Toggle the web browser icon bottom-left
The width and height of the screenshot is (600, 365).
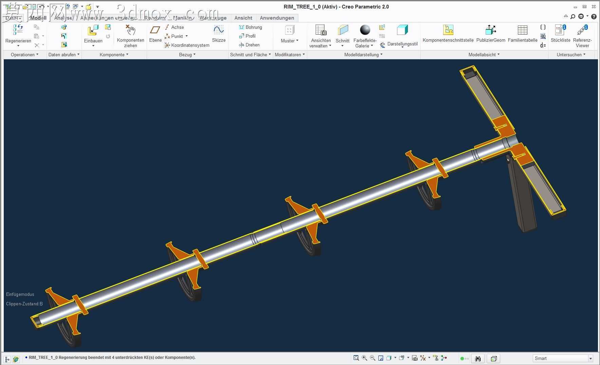pos(16,359)
